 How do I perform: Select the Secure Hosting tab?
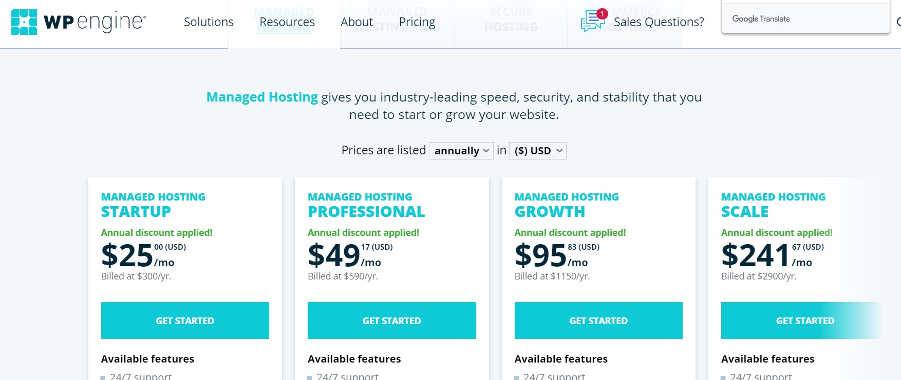[x=511, y=19]
